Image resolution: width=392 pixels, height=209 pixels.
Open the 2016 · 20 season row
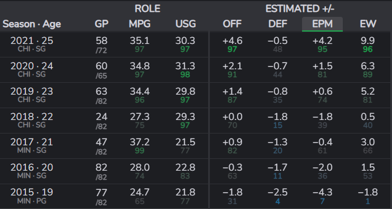pyautogui.click(x=196, y=171)
